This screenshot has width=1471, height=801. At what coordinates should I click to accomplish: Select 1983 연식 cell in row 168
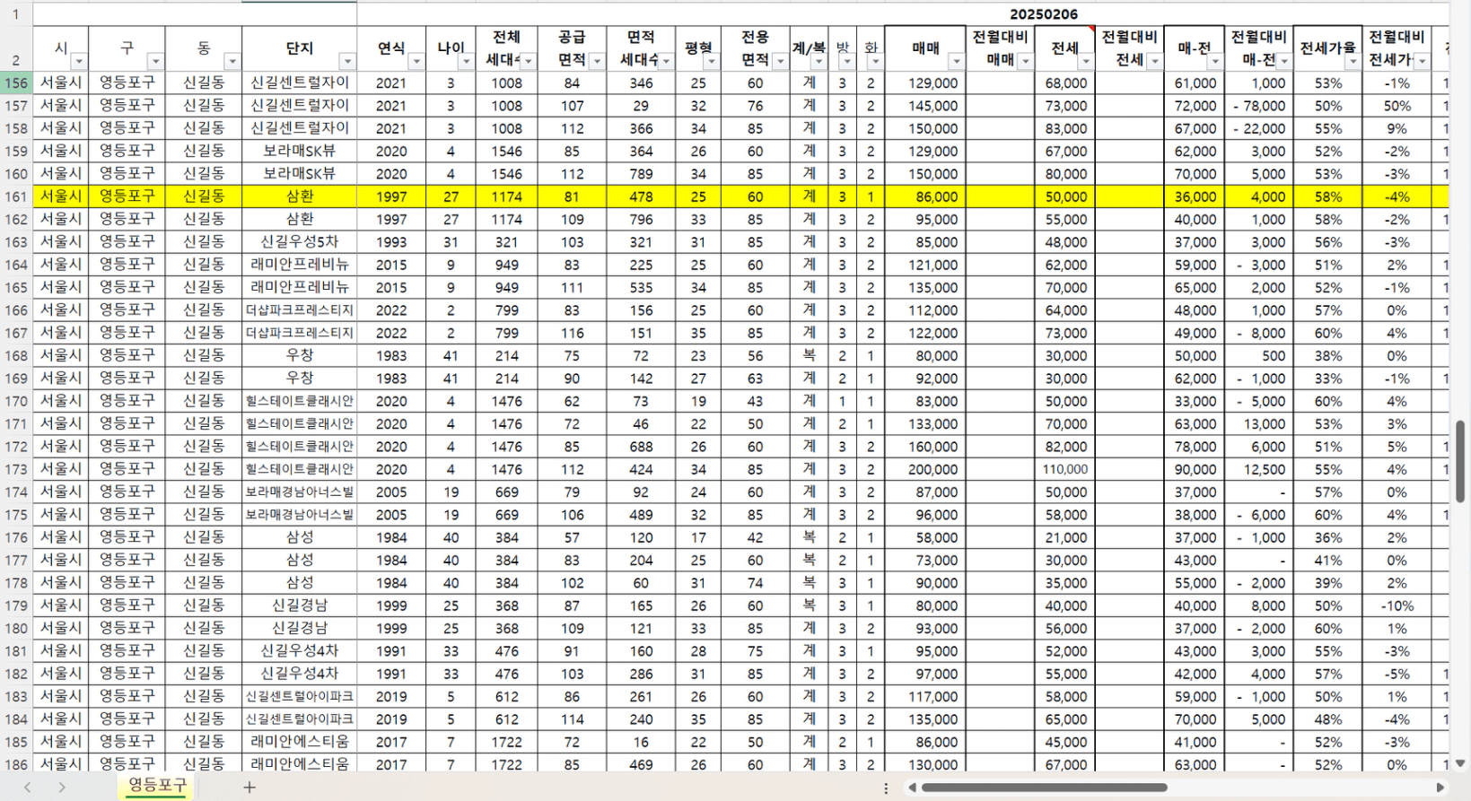click(391, 355)
